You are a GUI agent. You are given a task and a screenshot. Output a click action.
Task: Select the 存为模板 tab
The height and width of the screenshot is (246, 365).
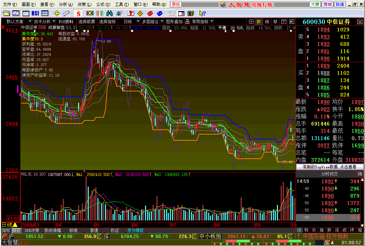(x=135, y=230)
